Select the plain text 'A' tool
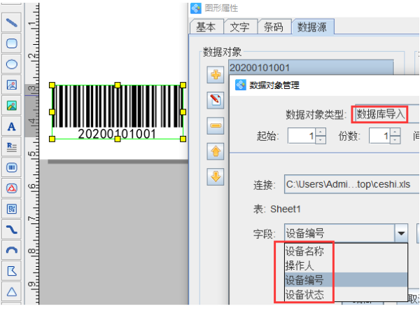 pyautogui.click(x=11, y=126)
